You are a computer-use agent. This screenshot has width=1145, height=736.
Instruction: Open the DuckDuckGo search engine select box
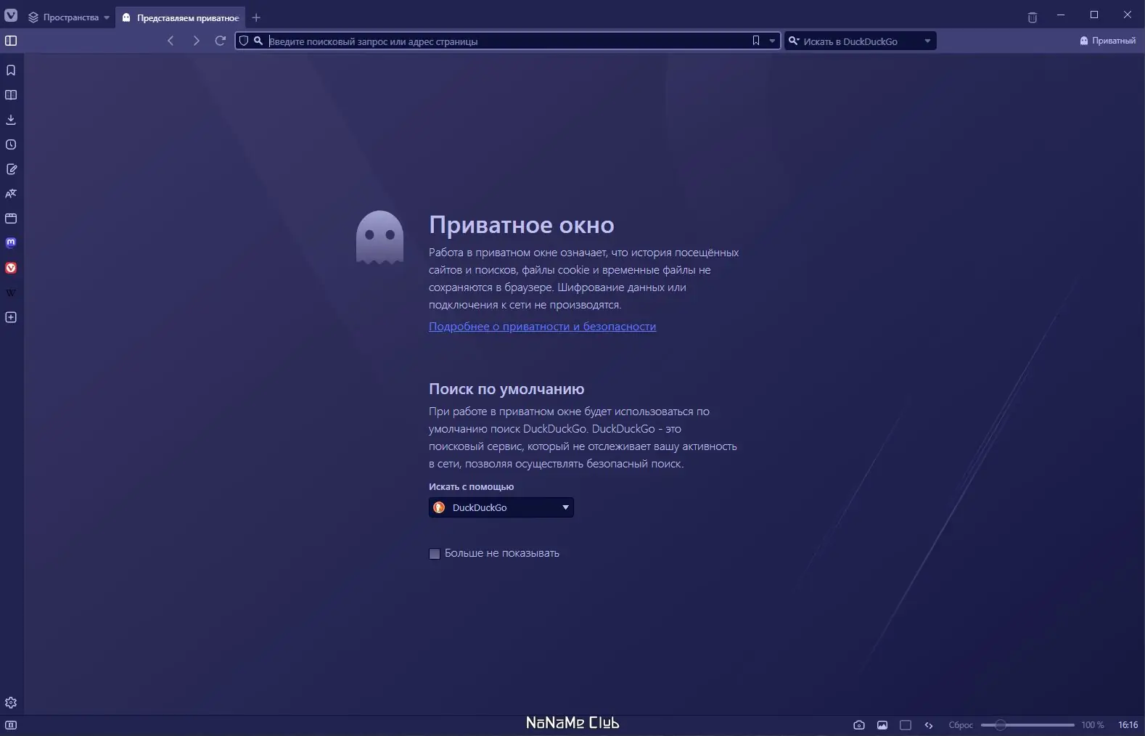coord(501,507)
